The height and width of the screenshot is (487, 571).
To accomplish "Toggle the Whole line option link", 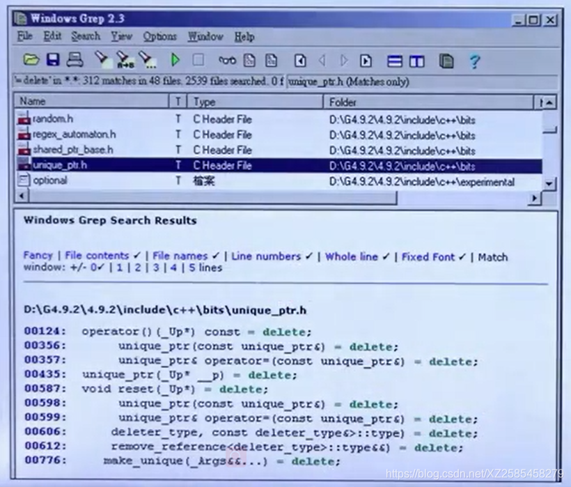I will point(352,257).
